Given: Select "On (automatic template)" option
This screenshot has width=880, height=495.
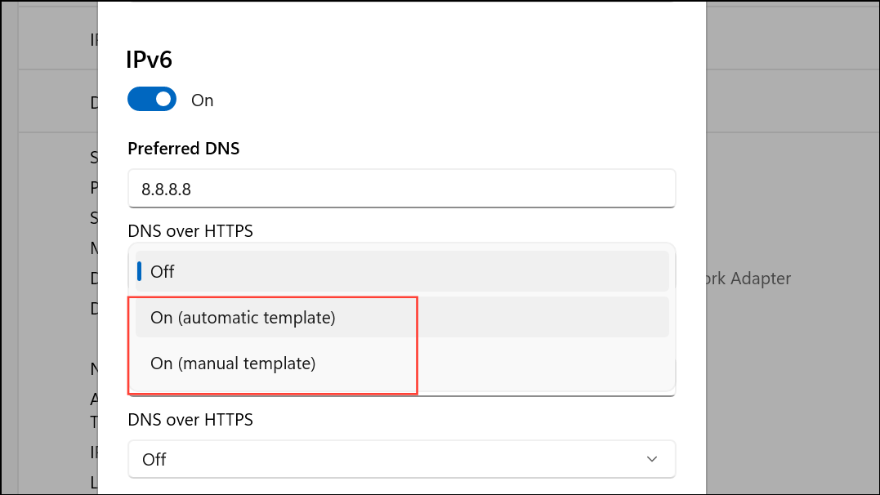Looking at the screenshot, I should (x=243, y=317).
